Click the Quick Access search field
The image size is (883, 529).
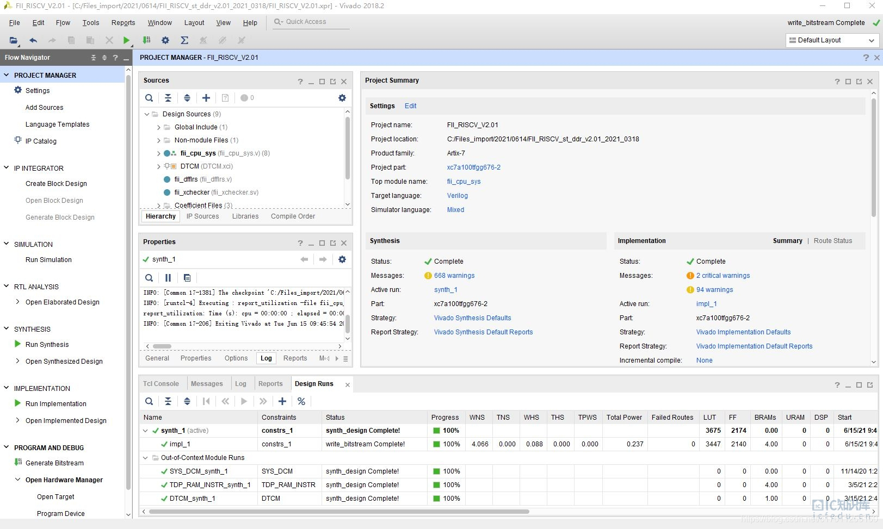click(311, 22)
